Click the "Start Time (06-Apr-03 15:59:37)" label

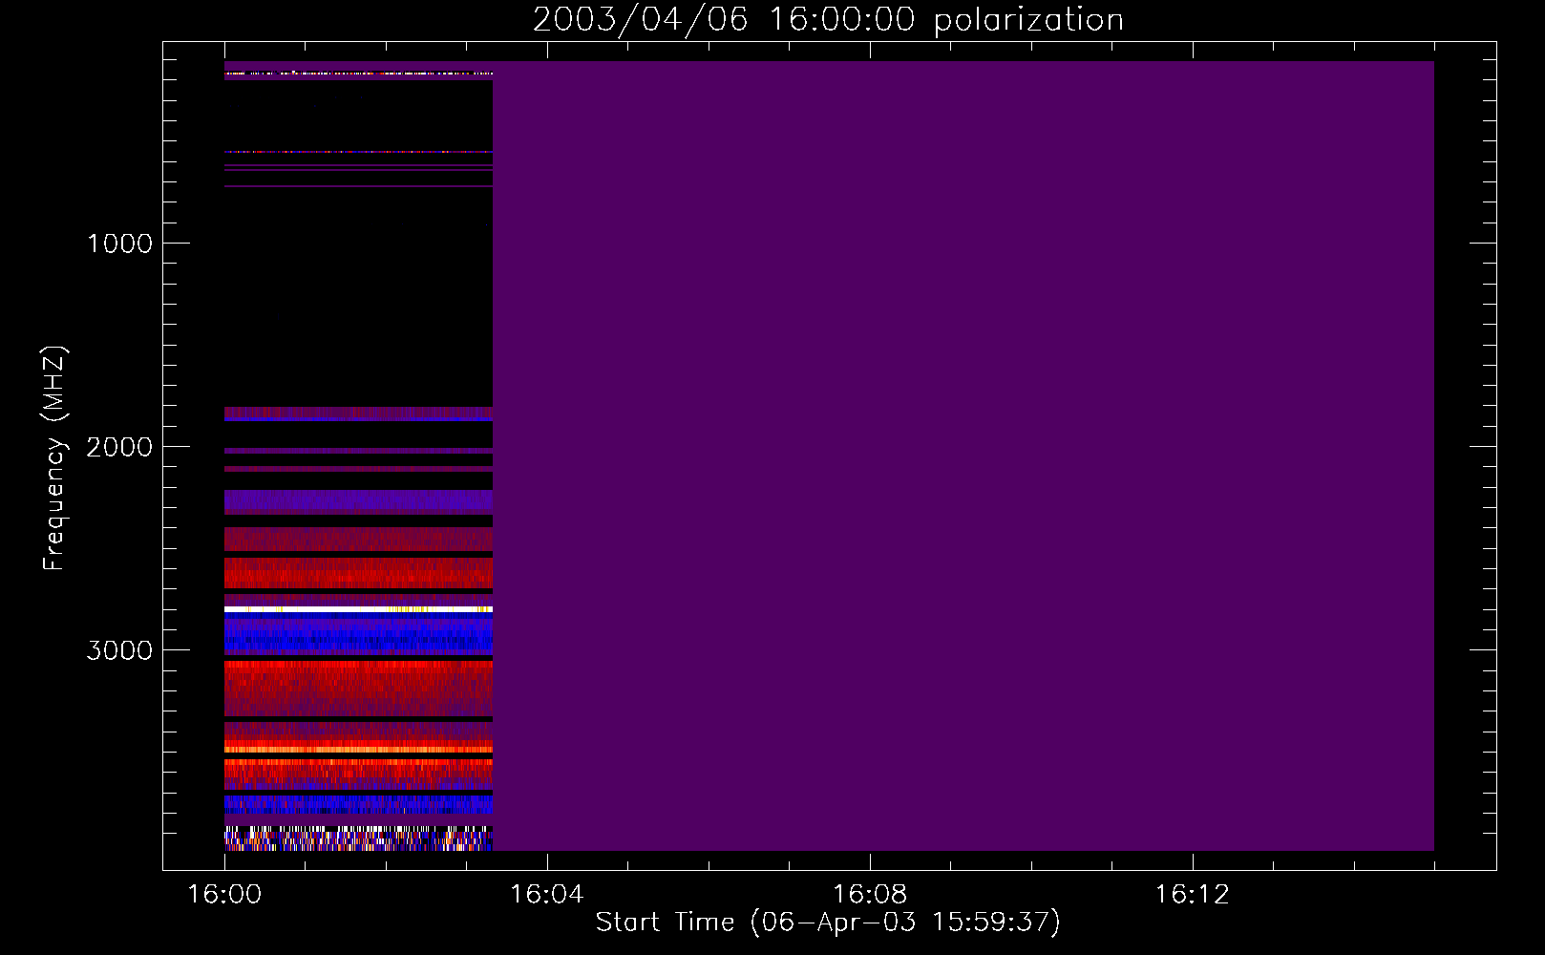[x=828, y=922]
